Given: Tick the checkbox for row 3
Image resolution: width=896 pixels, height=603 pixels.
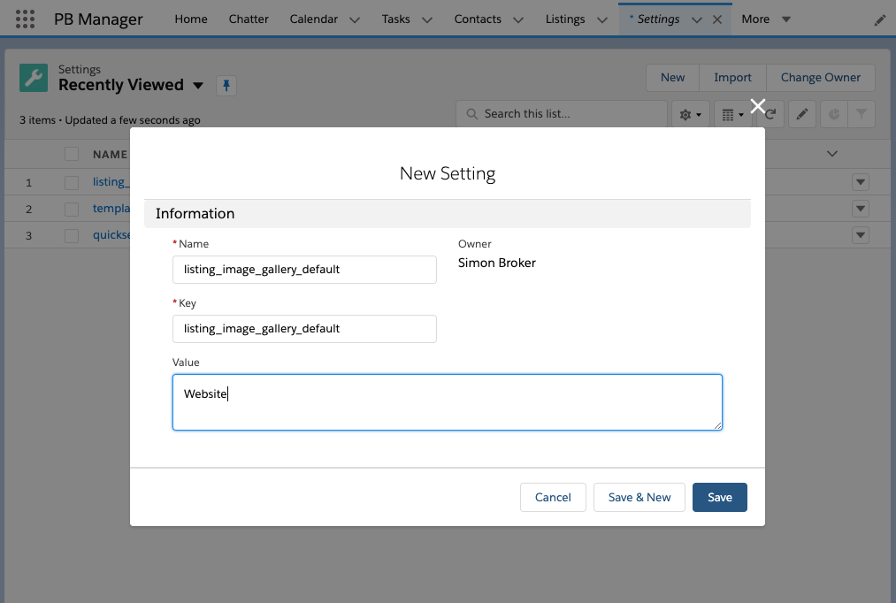Looking at the screenshot, I should coord(72,236).
